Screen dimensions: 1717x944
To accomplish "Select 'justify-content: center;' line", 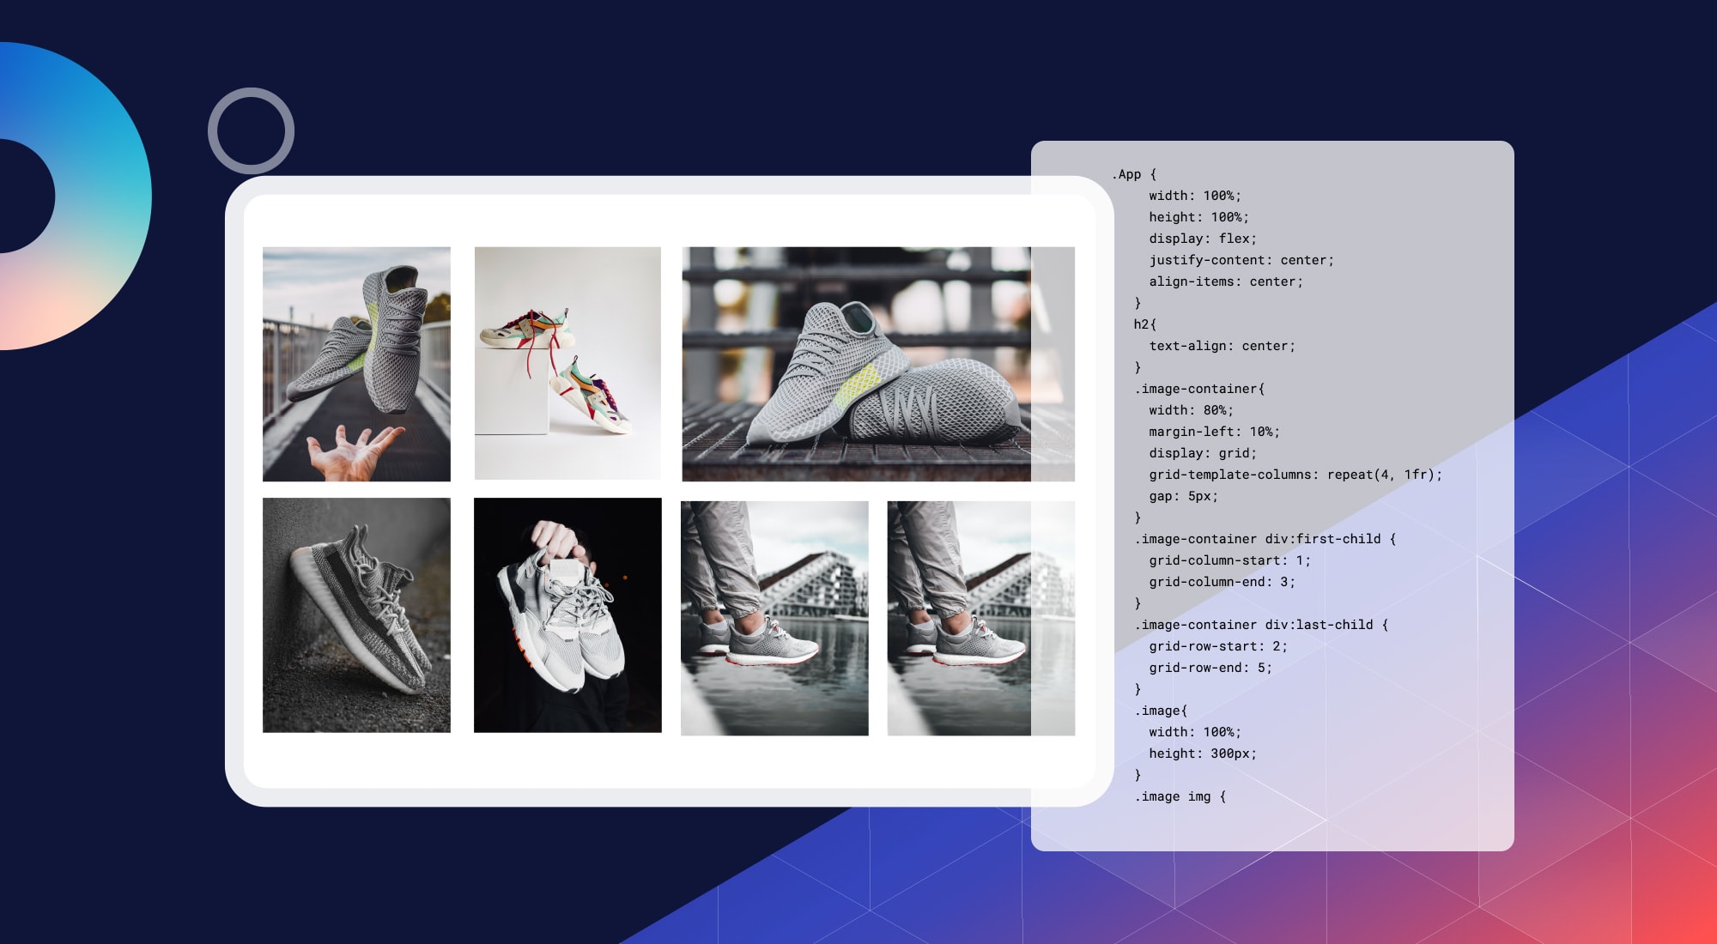I will coord(1241,260).
